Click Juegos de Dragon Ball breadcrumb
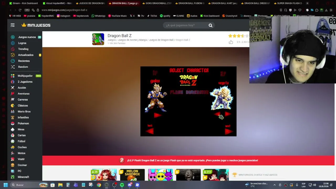Viewport: 336px width, 189px height. (x=161, y=40)
